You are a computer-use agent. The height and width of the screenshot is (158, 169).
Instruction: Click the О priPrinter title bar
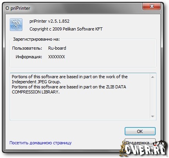[x=73, y=8]
